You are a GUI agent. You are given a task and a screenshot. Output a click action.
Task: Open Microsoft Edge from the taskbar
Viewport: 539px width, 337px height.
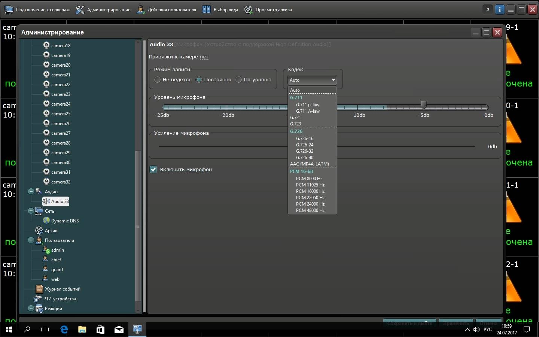tap(64, 330)
